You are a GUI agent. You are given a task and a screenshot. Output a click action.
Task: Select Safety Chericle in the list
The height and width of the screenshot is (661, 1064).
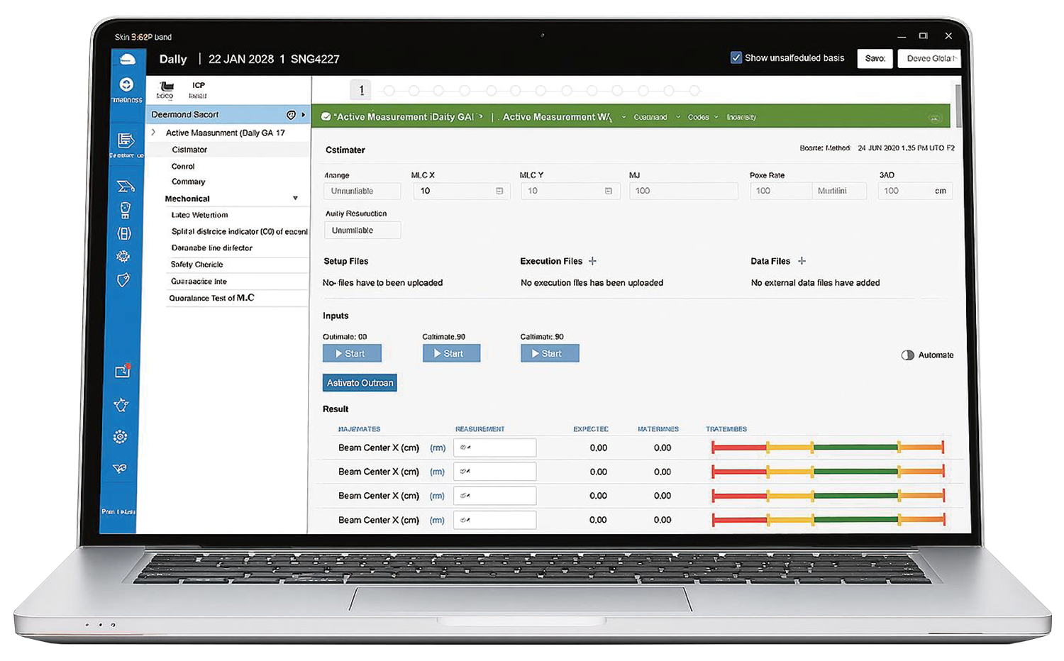197,265
